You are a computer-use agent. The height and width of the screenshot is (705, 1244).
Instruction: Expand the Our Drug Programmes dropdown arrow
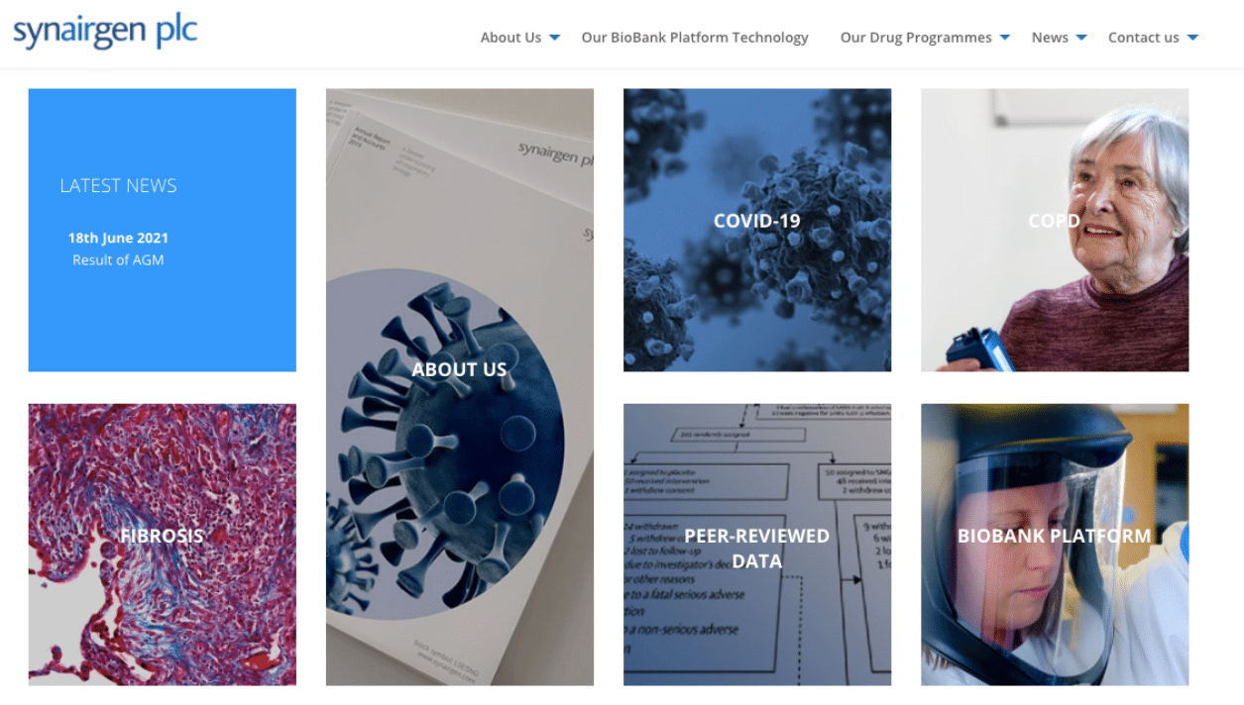[1004, 38]
